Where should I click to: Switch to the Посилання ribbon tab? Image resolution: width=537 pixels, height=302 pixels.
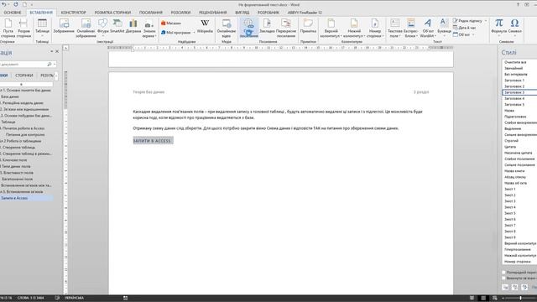[151, 13]
